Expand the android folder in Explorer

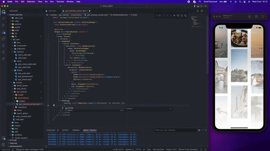pyautogui.click(x=18, y=24)
